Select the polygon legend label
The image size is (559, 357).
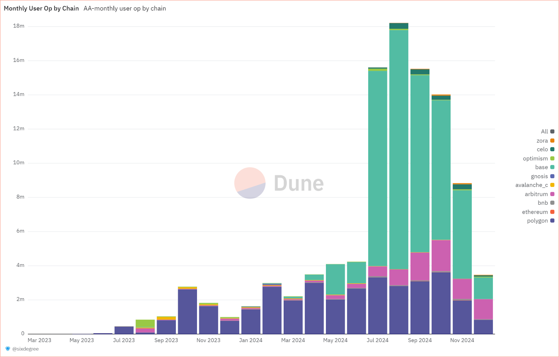pos(537,221)
